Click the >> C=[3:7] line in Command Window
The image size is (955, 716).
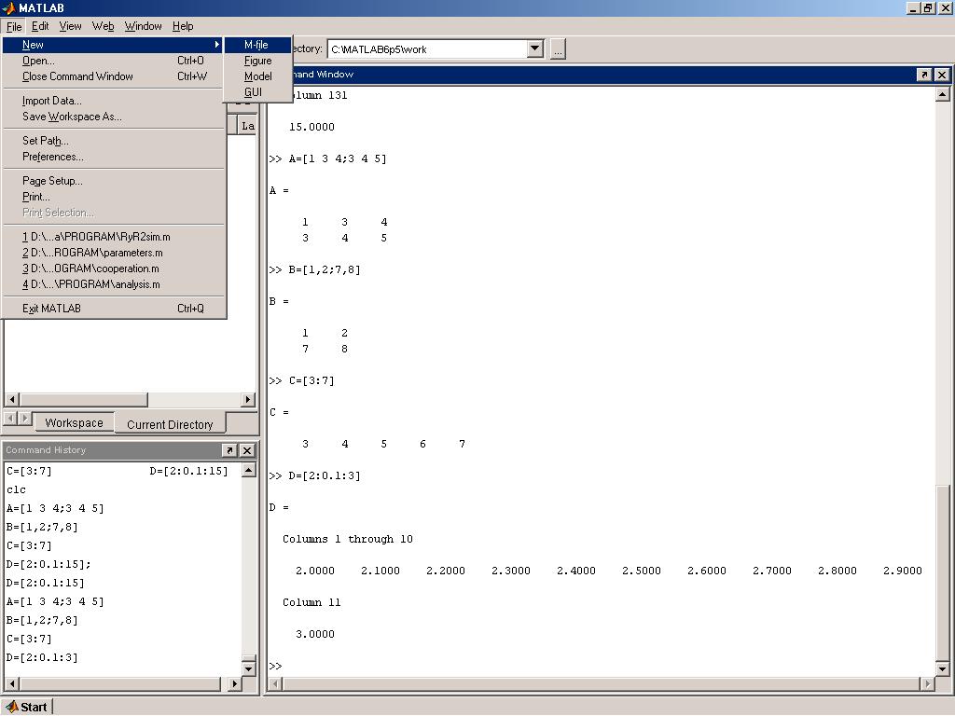click(301, 380)
